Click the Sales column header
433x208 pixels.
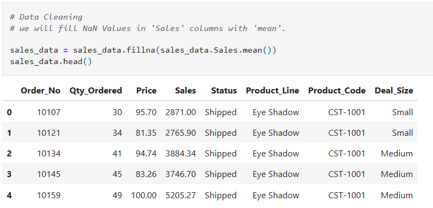pyautogui.click(x=186, y=91)
